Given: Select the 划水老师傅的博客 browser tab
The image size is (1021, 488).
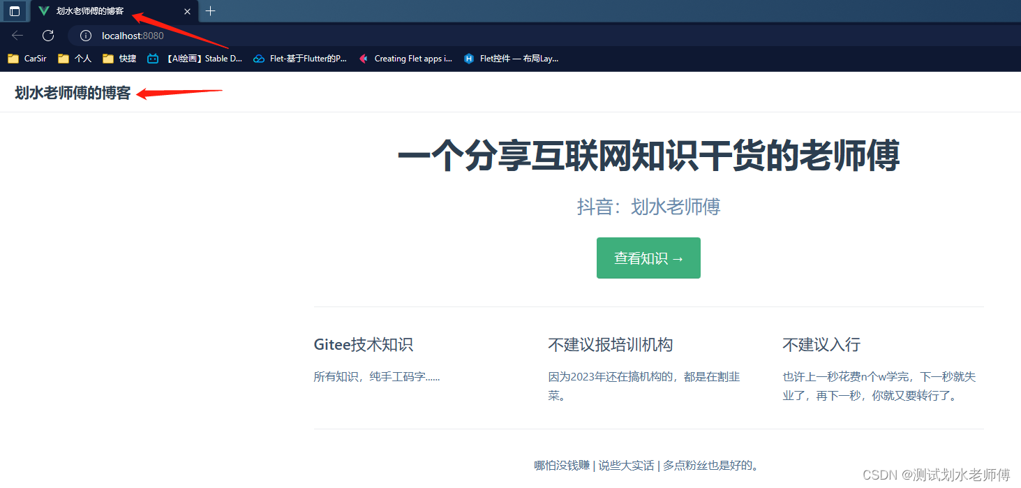Looking at the screenshot, I should [x=91, y=11].
